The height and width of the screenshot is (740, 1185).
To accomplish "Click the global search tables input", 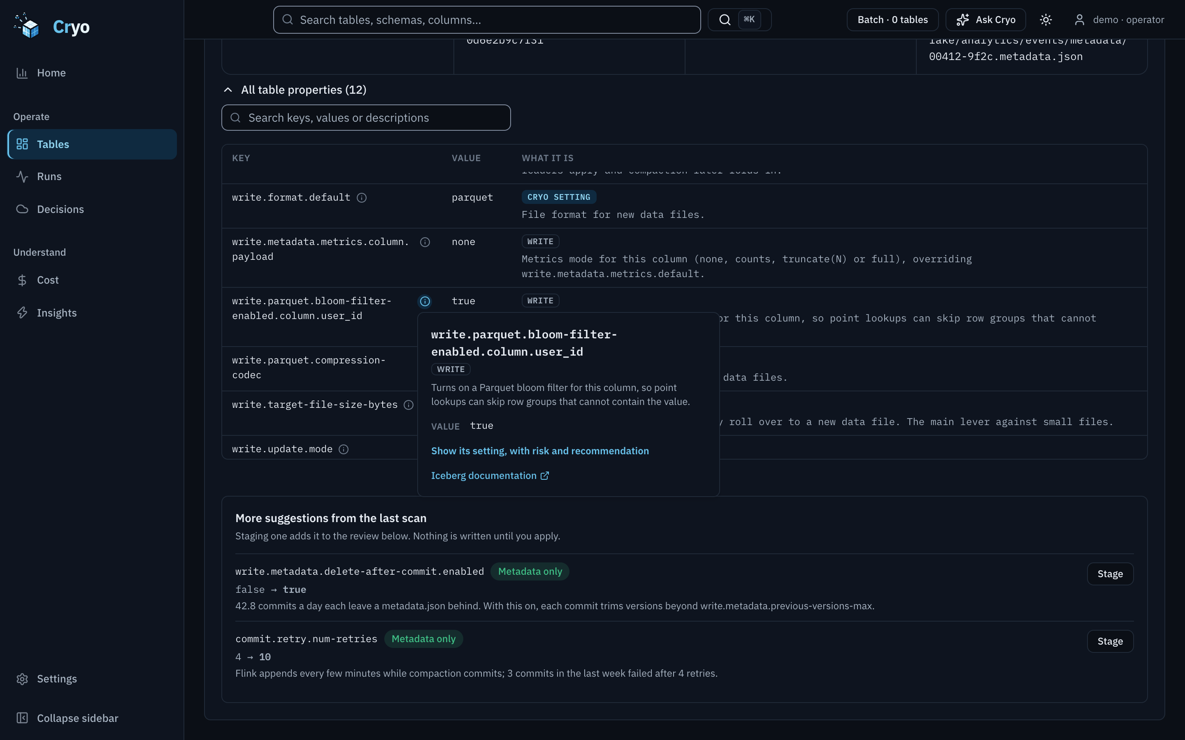I will 487,20.
